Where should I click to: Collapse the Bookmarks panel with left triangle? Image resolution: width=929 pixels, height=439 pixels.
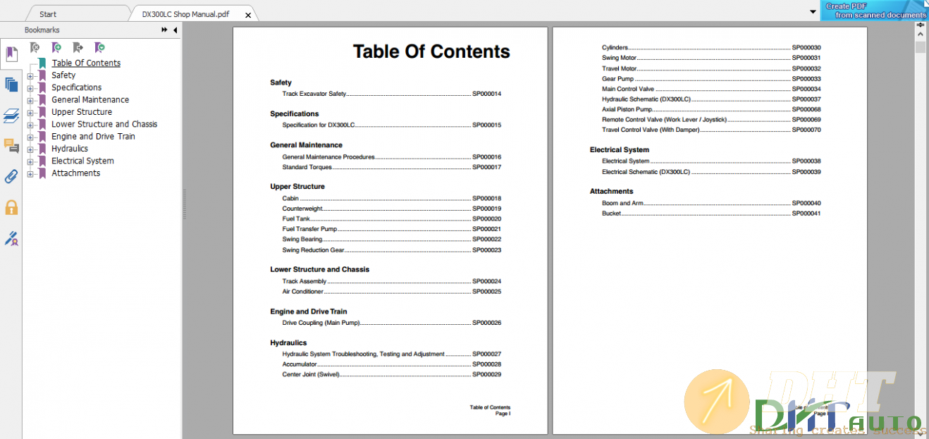[175, 30]
